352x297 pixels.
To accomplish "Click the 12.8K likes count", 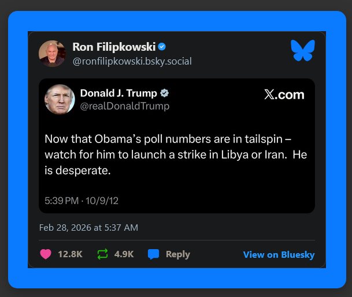I will (70, 254).
